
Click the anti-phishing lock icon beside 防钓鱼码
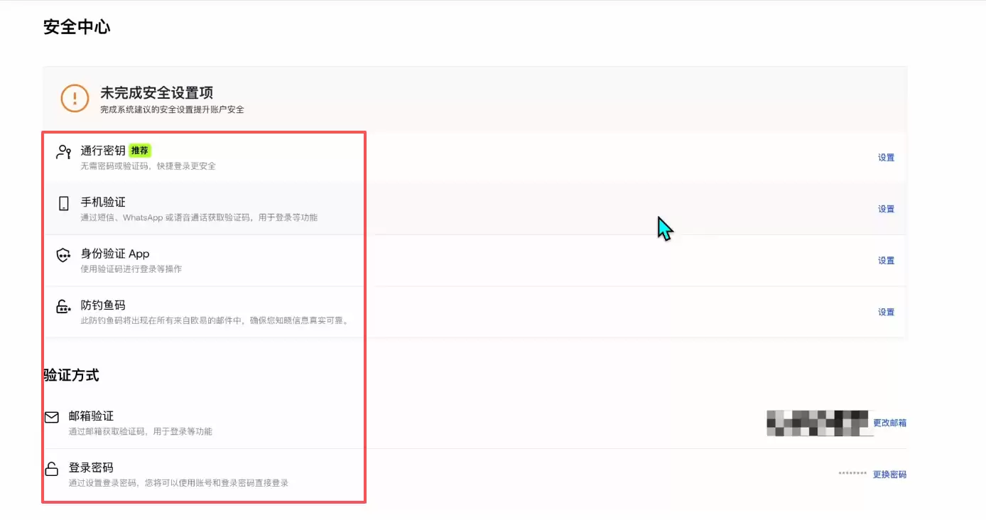pos(63,305)
